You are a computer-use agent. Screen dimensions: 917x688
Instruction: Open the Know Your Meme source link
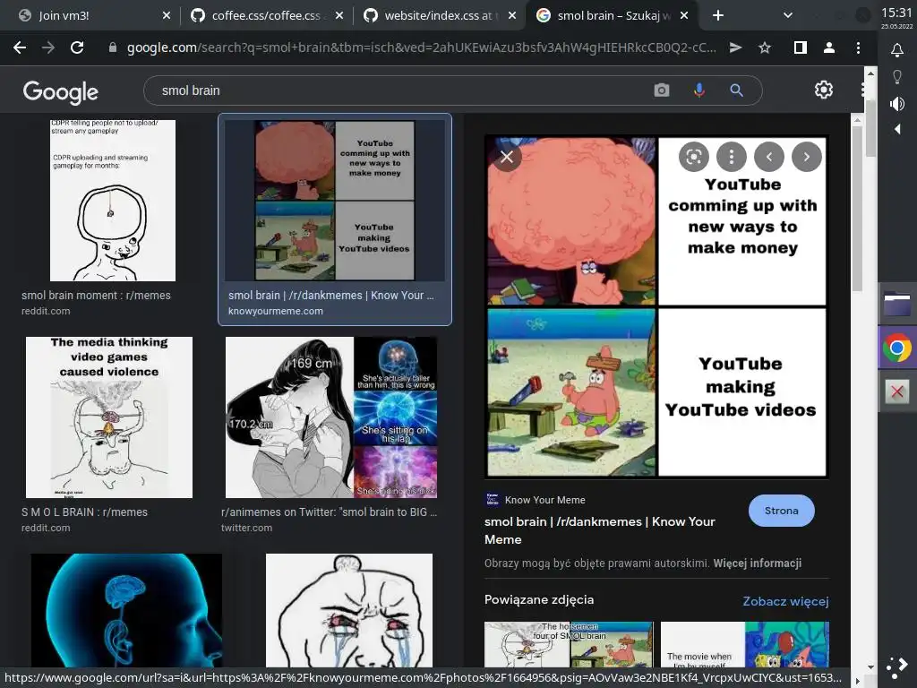point(536,500)
